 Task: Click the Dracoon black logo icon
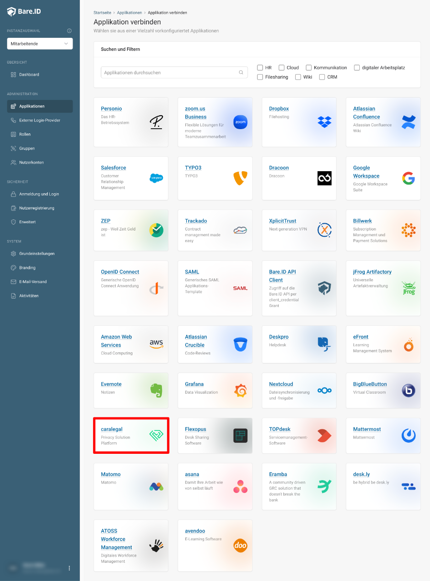(x=324, y=178)
